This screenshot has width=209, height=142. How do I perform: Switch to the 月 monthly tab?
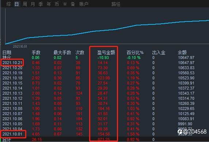pyautogui.click(x=33, y=4)
